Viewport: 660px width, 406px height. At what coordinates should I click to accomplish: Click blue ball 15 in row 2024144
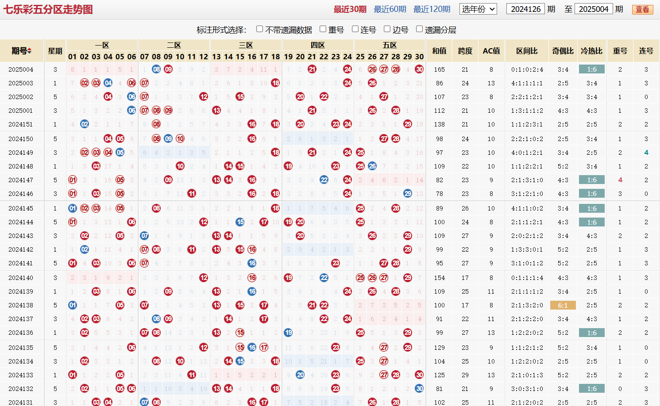click(x=240, y=222)
